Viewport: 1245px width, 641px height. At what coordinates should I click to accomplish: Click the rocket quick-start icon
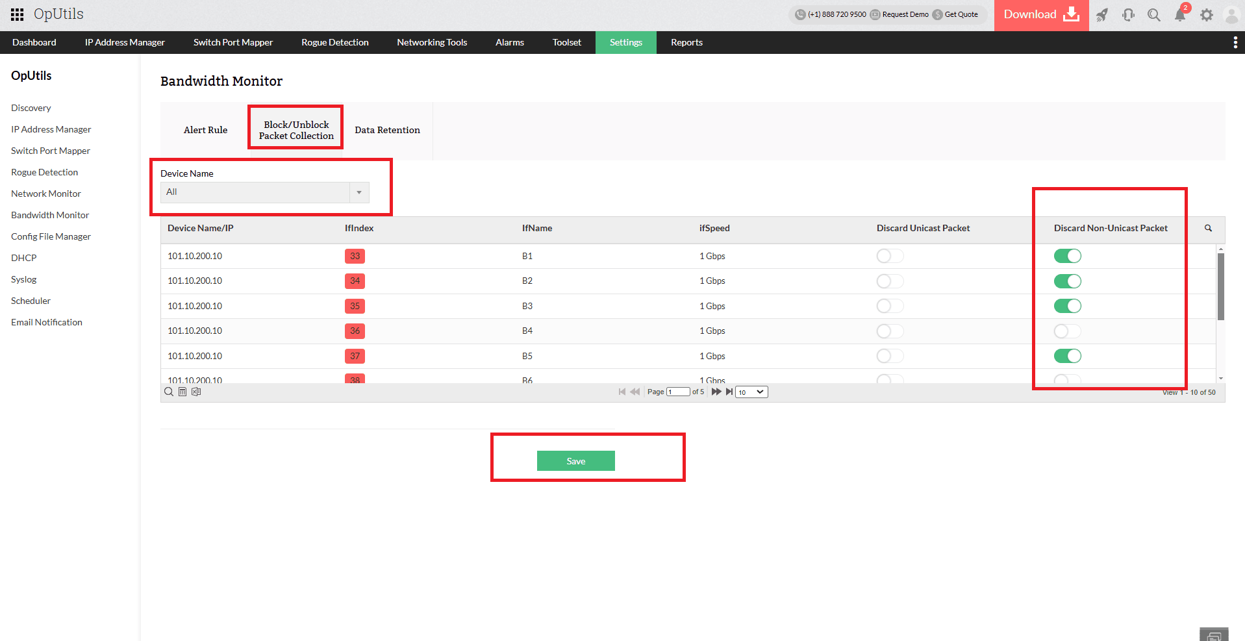1102,15
